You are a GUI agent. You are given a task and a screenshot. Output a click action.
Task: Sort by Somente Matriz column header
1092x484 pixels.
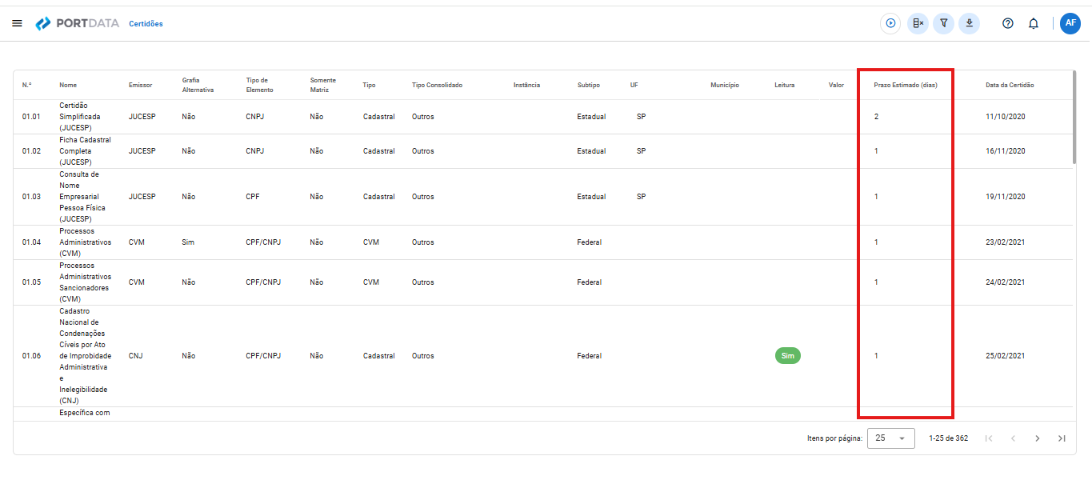coord(323,85)
